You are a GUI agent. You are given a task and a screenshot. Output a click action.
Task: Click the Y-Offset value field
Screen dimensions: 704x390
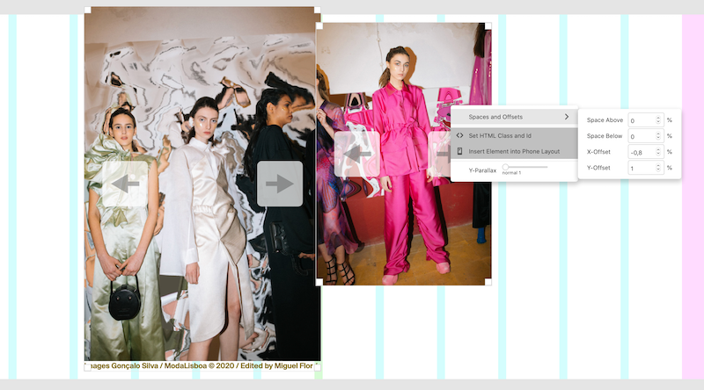pyautogui.click(x=640, y=168)
